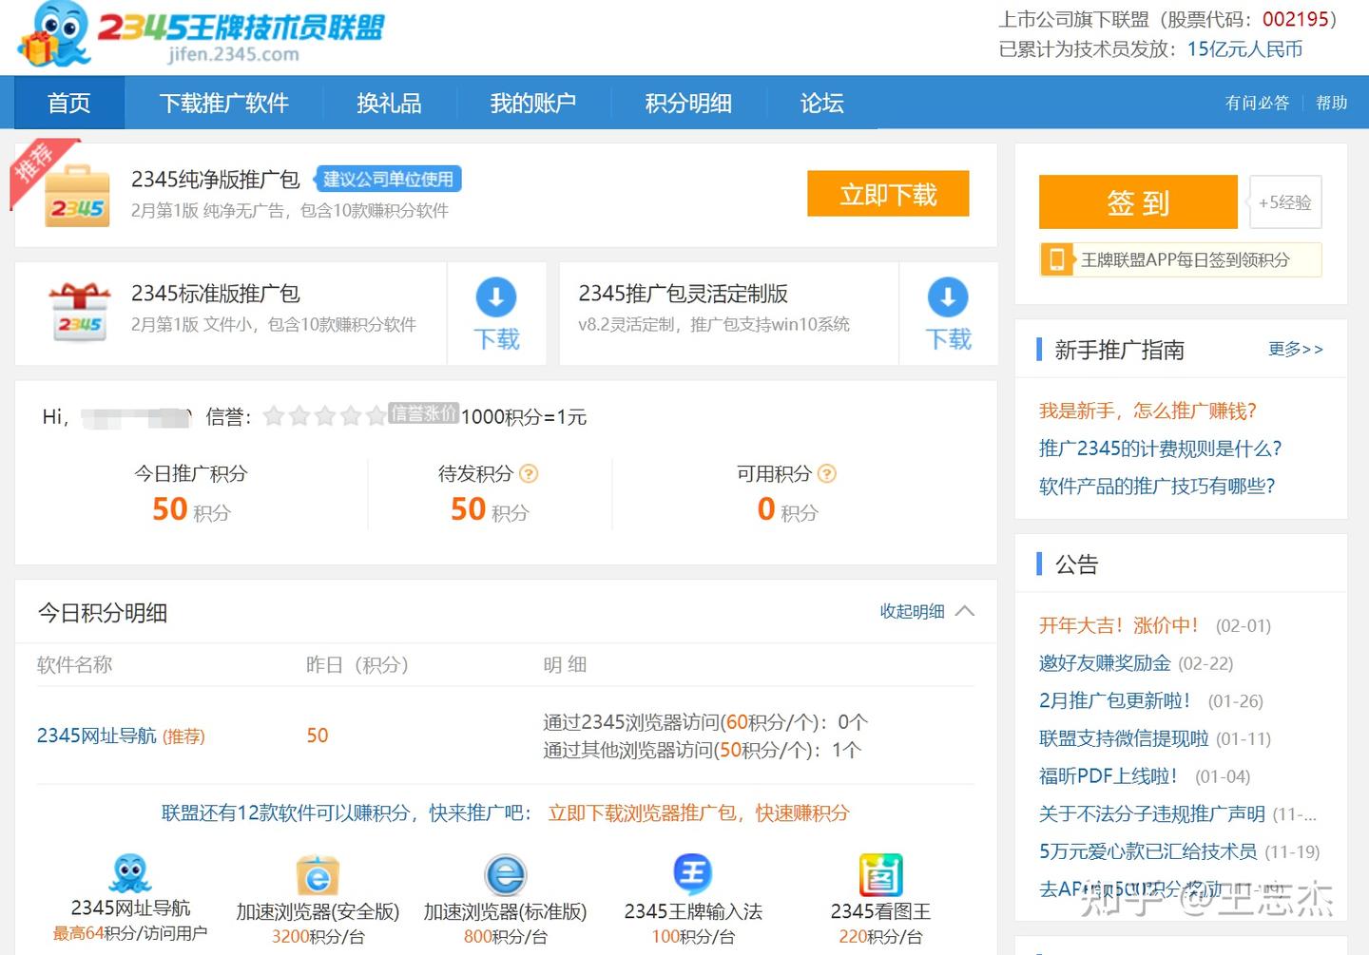Click the 开年大吉！涨价中！ announcement
Screen dimensions: 1369x955
1120,625
